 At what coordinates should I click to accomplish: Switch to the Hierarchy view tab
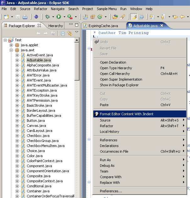(56, 26)
